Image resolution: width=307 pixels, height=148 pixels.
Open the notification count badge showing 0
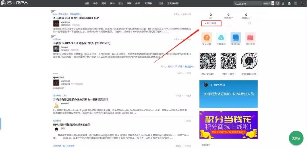[295, 3]
